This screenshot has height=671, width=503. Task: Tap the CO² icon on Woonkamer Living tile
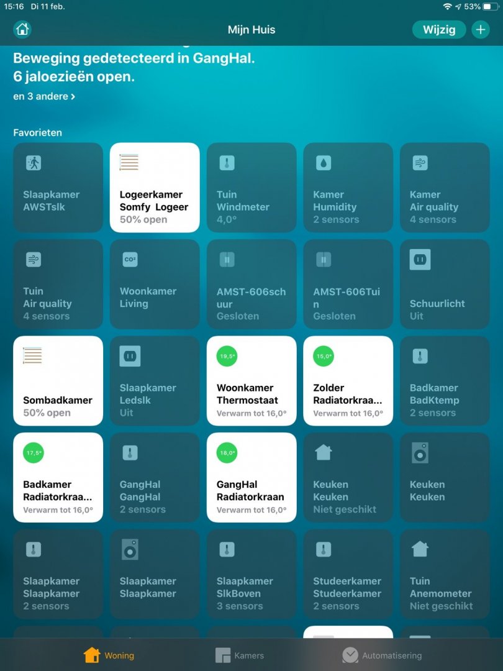pos(130,259)
